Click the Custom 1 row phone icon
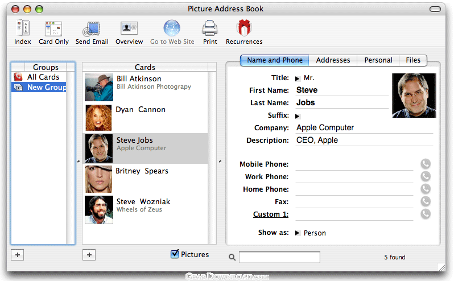The width and height of the screenshot is (454, 281). [426, 214]
